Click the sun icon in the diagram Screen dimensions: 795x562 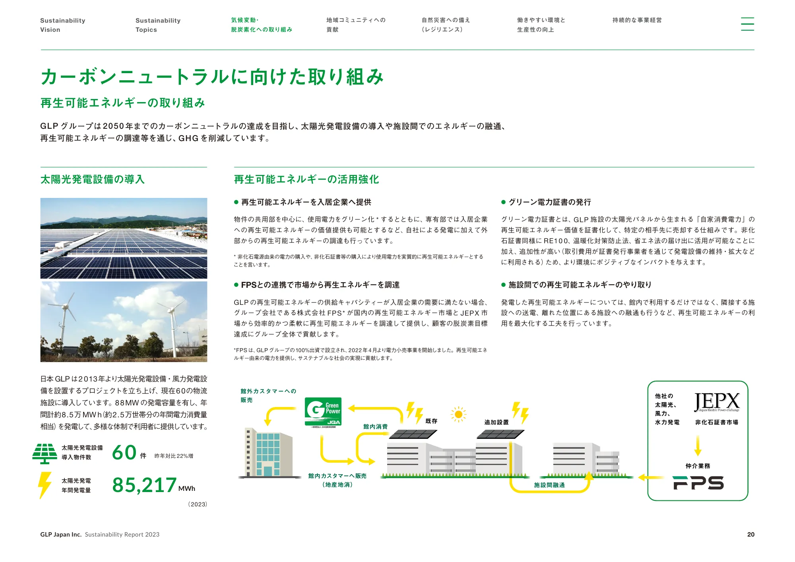pyautogui.click(x=458, y=415)
